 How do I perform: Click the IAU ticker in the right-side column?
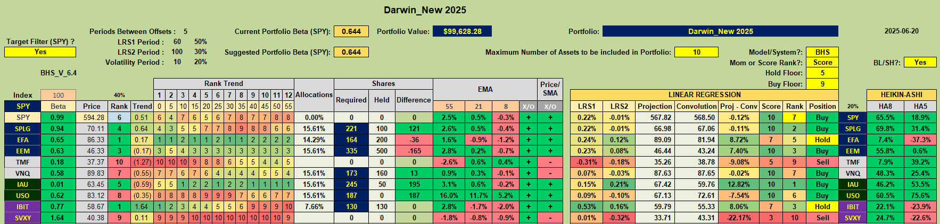[x=853, y=184]
